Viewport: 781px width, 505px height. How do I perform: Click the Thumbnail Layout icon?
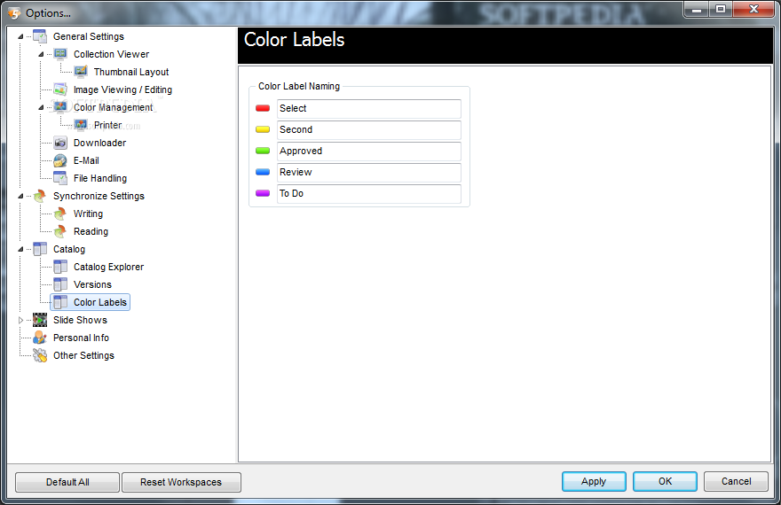coord(81,72)
